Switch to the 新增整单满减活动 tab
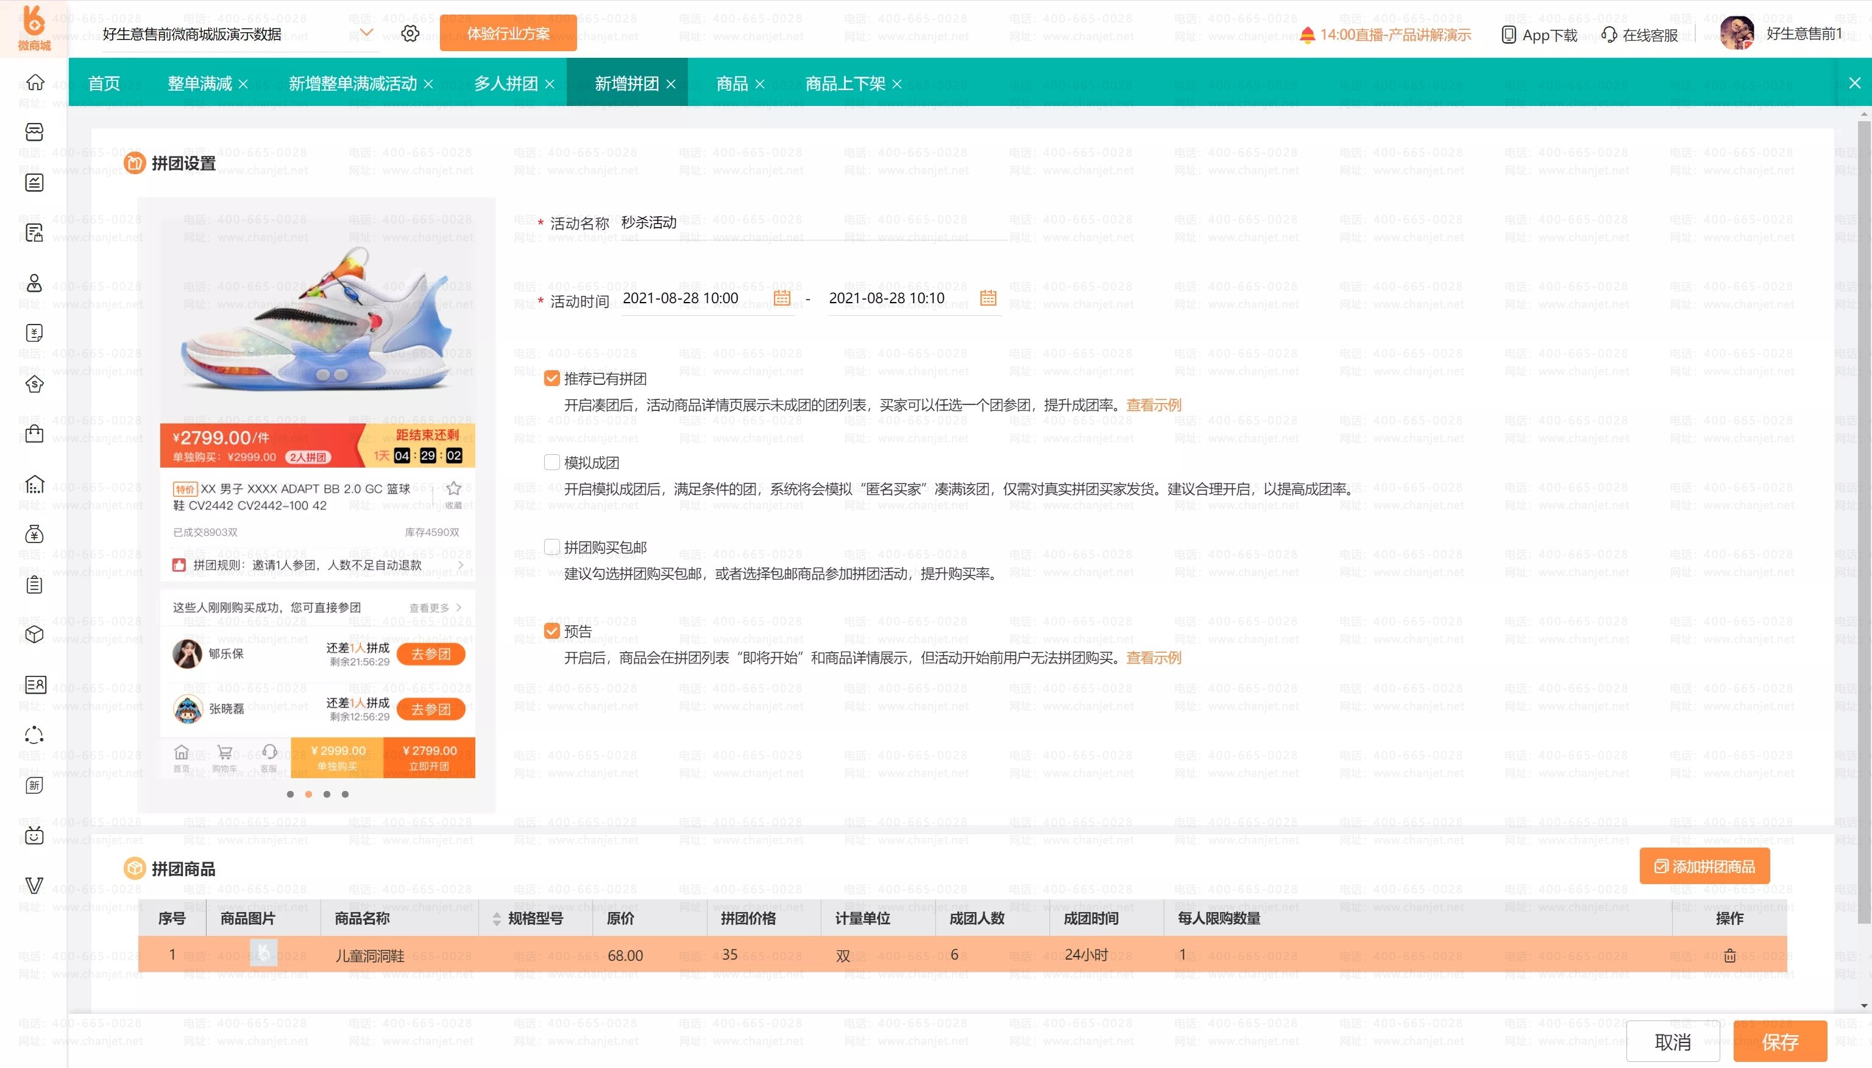Screen dimensions: 1872x1068 [352, 83]
